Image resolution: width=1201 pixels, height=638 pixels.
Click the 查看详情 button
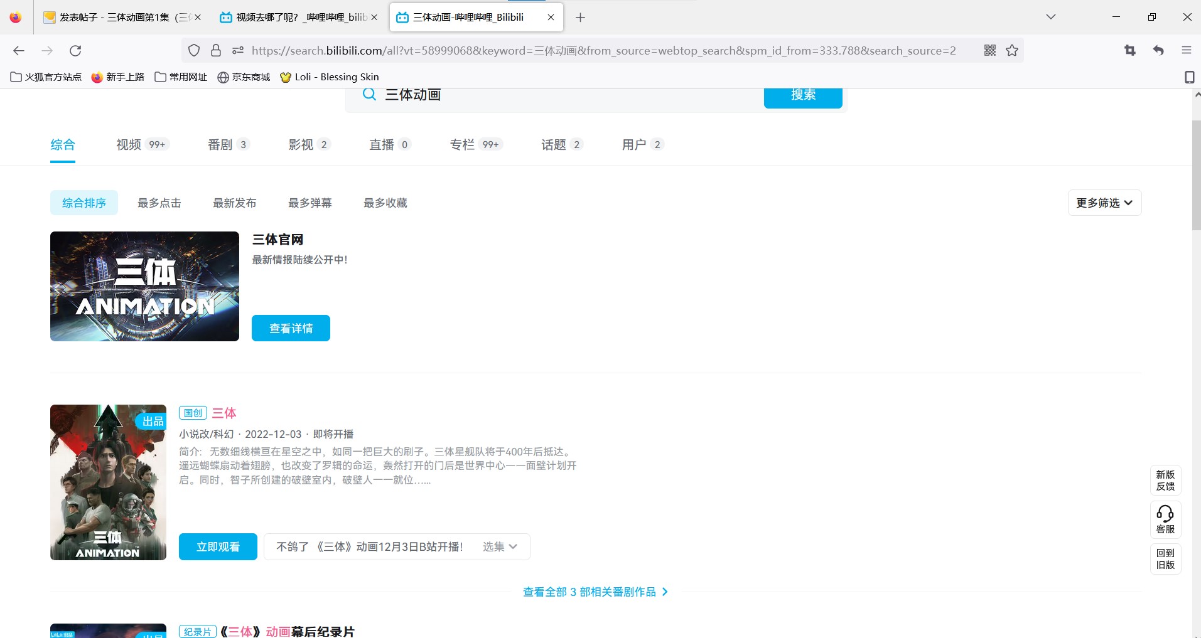tap(291, 328)
